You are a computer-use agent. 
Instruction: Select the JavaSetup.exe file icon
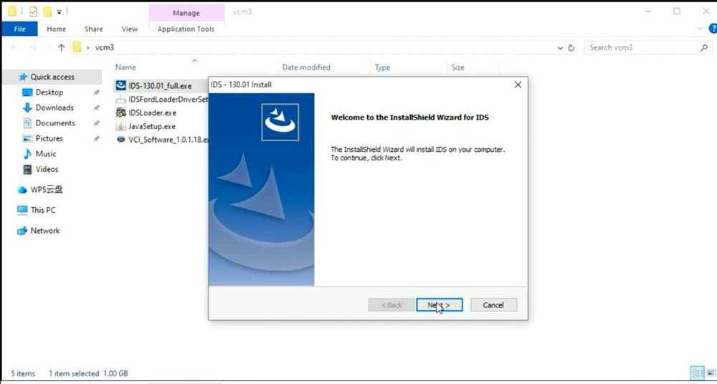point(121,126)
